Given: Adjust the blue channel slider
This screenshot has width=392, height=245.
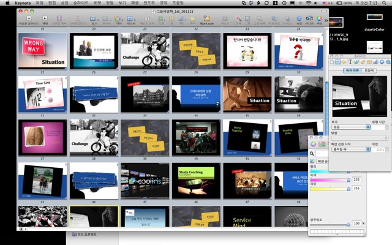Looking at the screenshot, I should click(330, 189).
